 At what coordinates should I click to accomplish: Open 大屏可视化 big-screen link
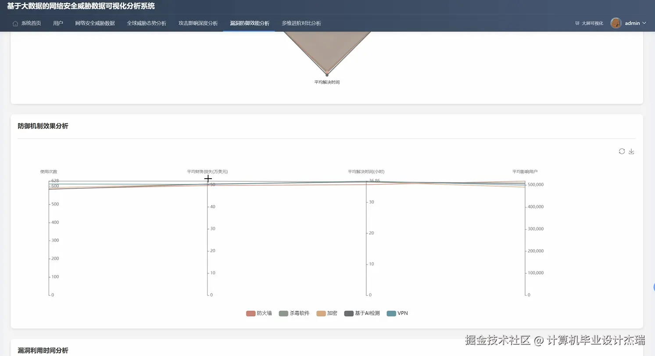[x=592, y=23]
